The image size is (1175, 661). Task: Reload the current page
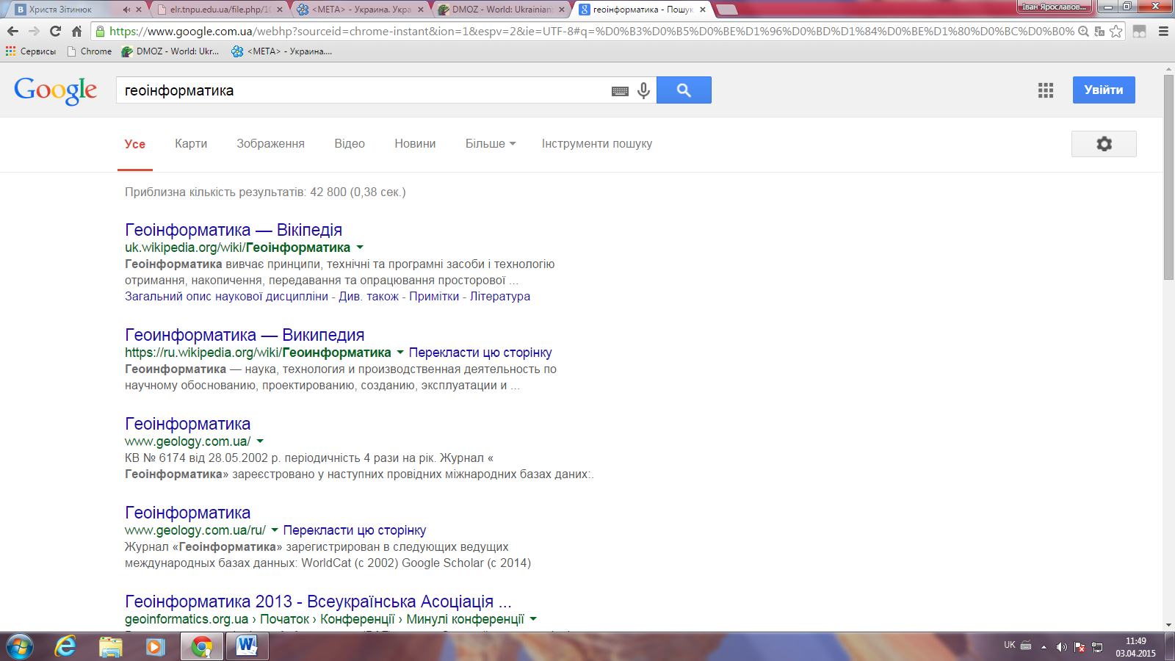pos(55,31)
